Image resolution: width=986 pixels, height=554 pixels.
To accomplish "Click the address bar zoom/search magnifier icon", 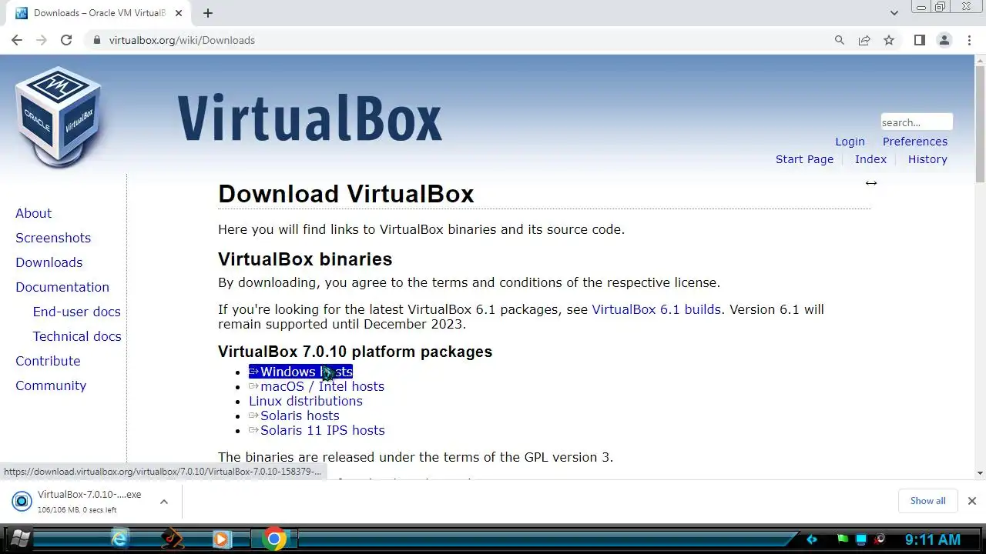I will click(840, 40).
